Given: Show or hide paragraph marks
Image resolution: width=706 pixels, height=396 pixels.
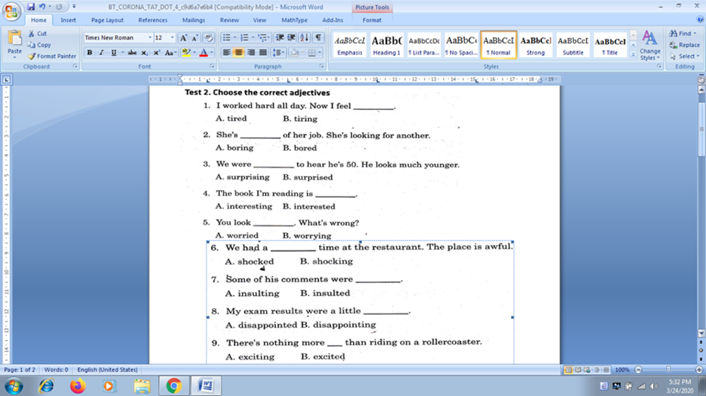Looking at the screenshot, I should [x=319, y=38].
